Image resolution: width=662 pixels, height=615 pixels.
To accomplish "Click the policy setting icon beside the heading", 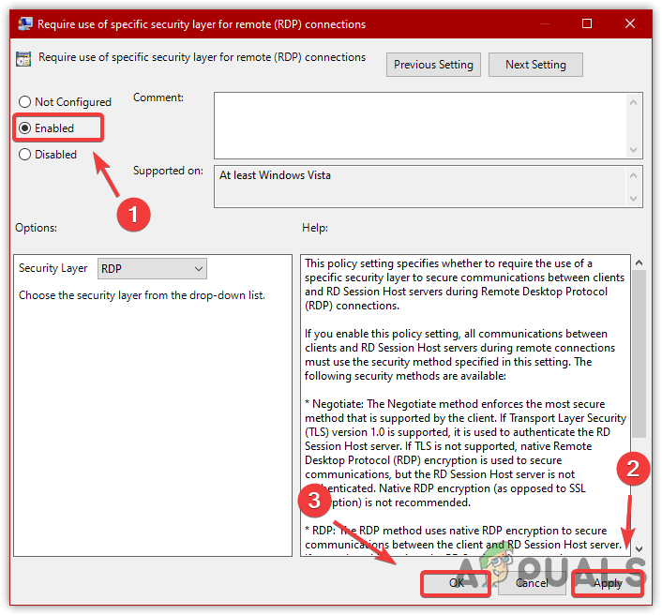I will pyautogui.click(x=23, y=59).
